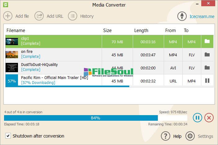Pause all conversions with blue button
218x145 pixels.
tap(198, 118)
